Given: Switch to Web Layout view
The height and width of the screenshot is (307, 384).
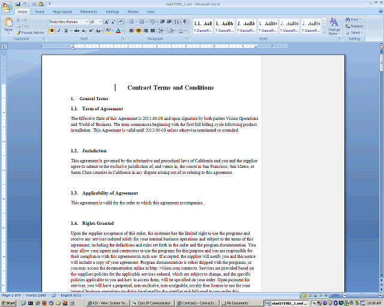Looking at the screenshot, I should [315, 295].
